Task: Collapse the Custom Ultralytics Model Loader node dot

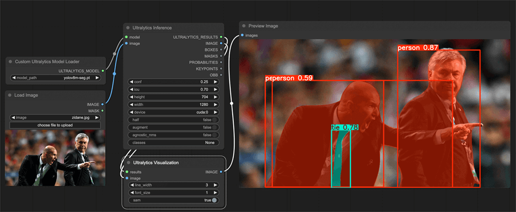Action: (10, 61)
